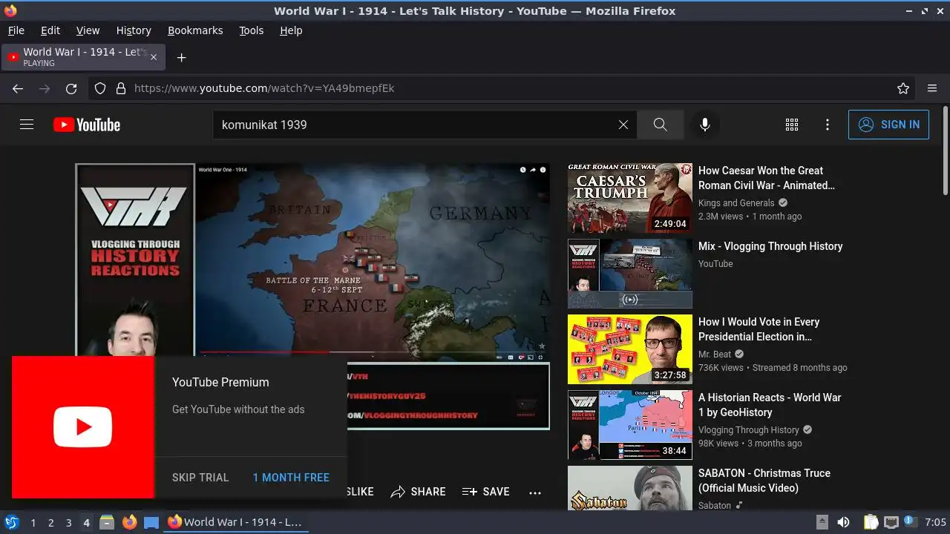Show tracking protection shield info
950x534 pixels.
click(x=101, y=88)
